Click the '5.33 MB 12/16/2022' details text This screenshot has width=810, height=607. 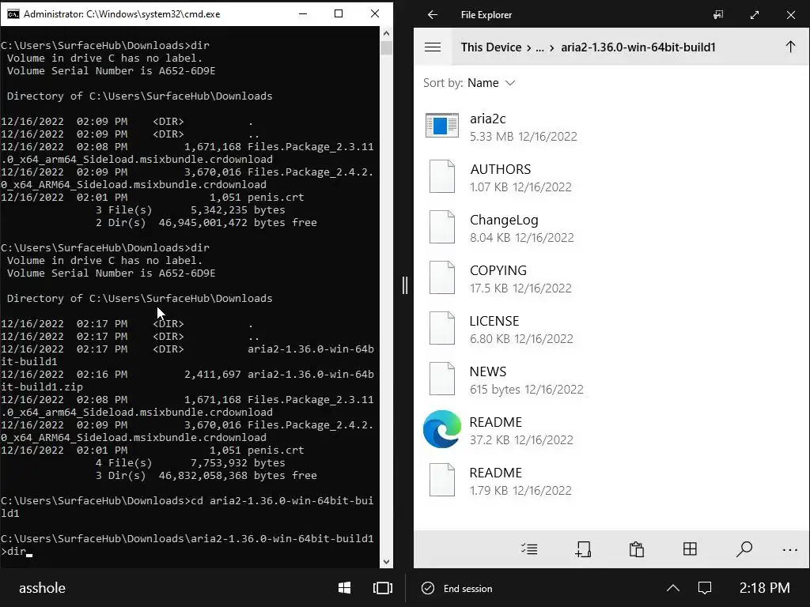(524, 137)
